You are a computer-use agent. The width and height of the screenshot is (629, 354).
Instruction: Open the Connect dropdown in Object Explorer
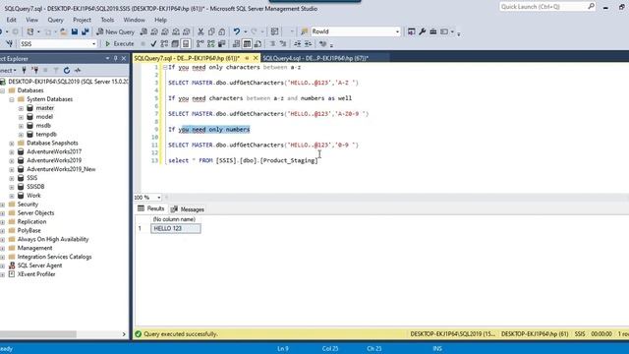(x=8, y=70)
